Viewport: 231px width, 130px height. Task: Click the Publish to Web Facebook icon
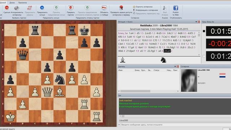click(x=176, y=8)
